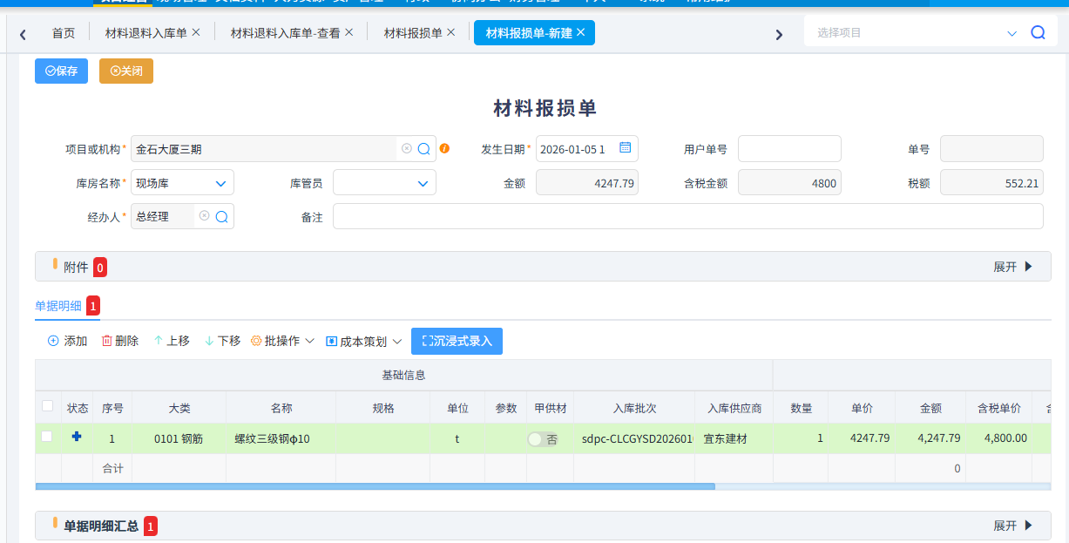Select the 添加 add icon above the detail table
This screenshot has width=1069, height=543.
53,341
